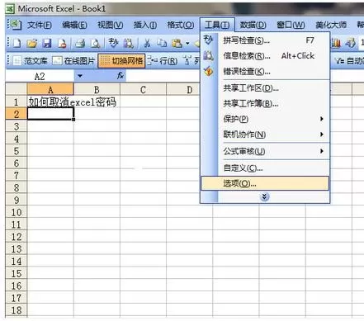Viewport: 364px width, 321px height.
Task: Select column A header
Action: [50, 90]
